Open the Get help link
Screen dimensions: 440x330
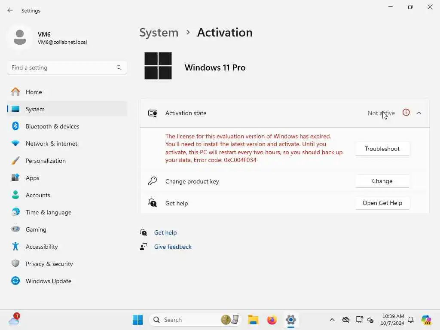165,232
